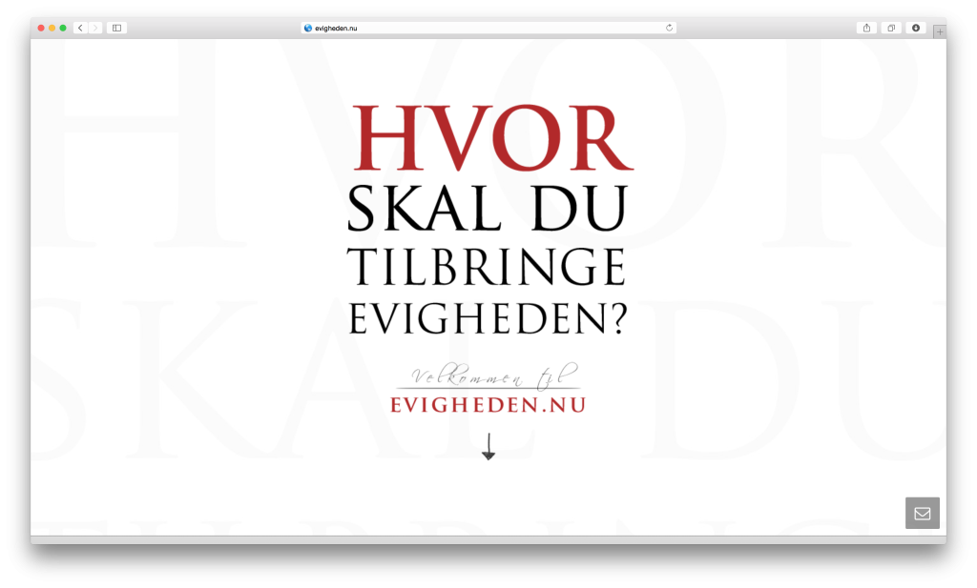
Task: Minimize the window with yellow button
Action: [x=52, y=28]
